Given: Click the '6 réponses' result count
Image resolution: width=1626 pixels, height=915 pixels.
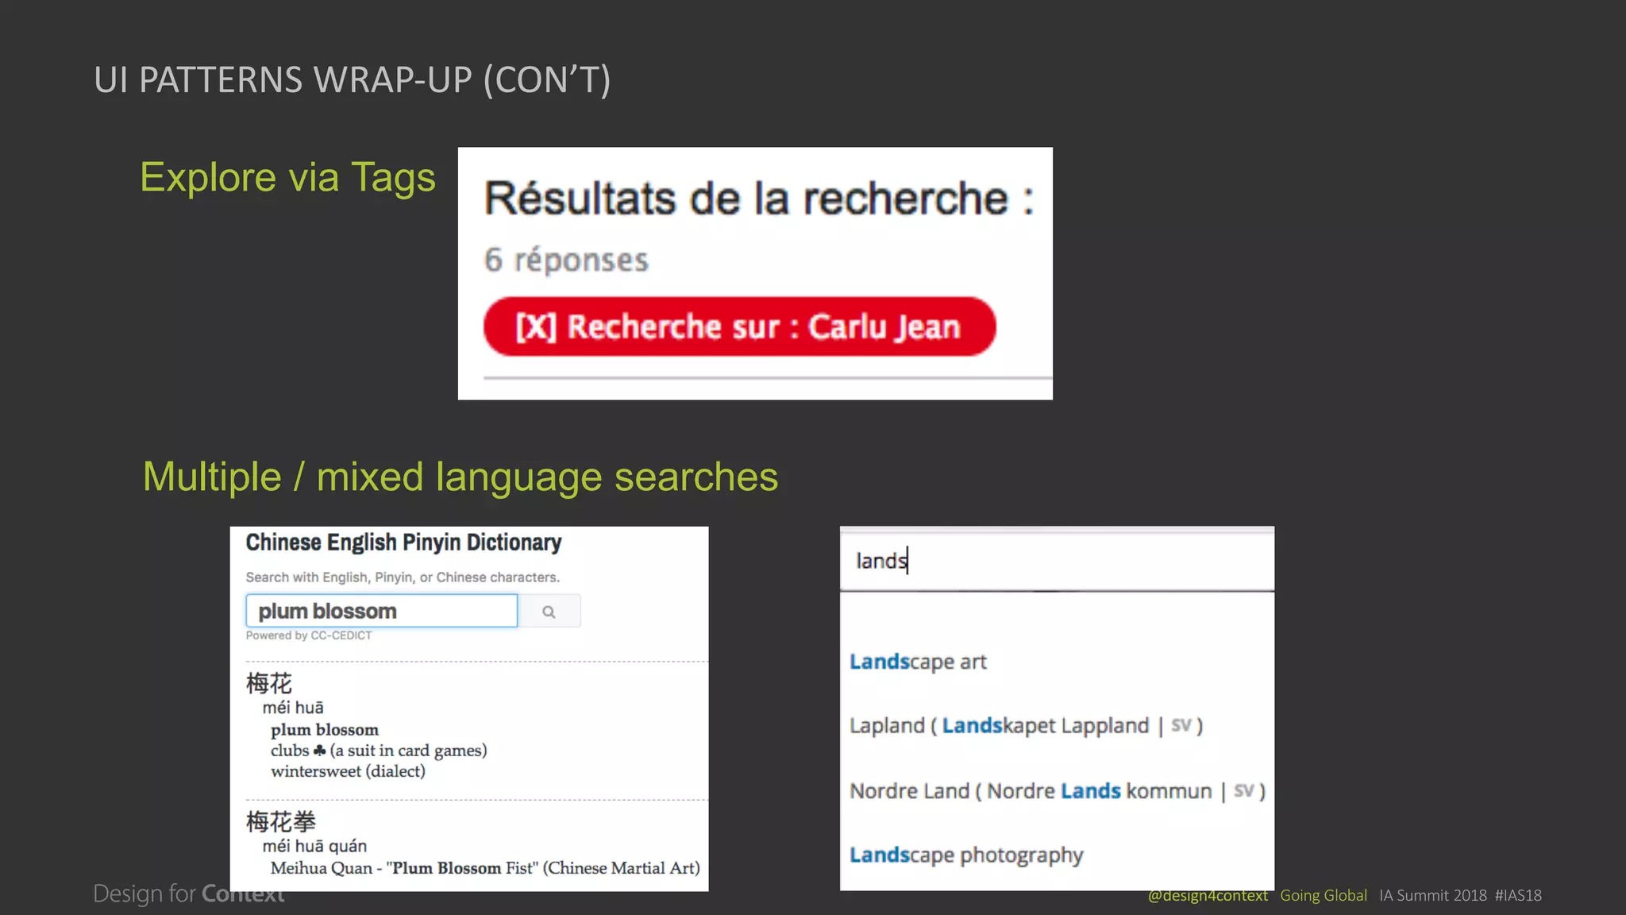Looking at the screenshot, I should pos(567,260).
